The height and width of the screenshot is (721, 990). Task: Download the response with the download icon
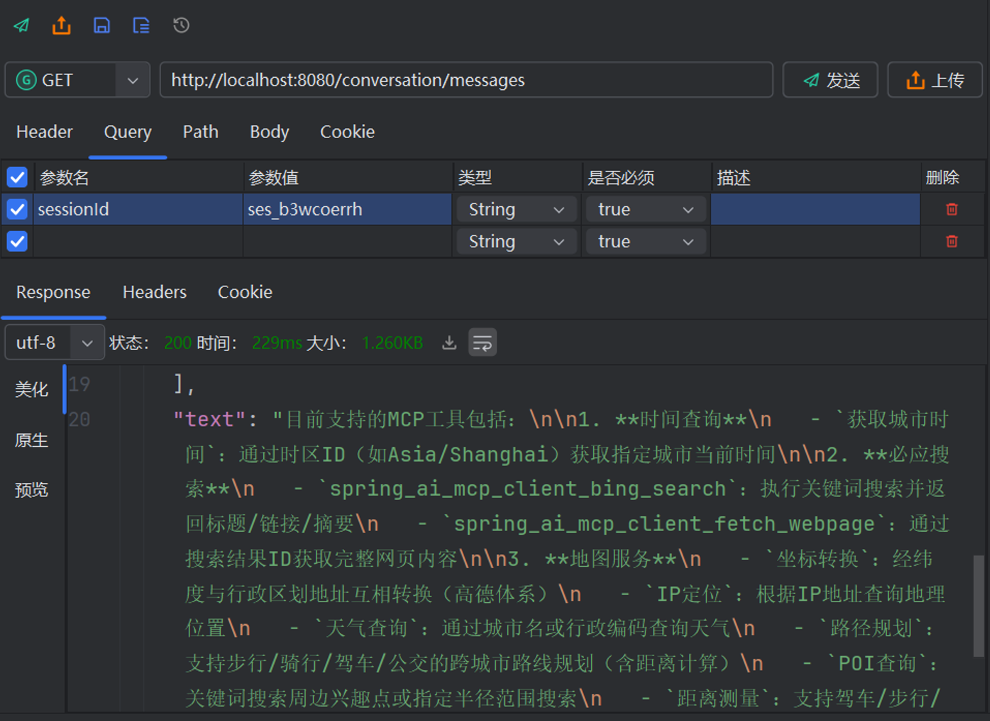[x=449, y=343]
